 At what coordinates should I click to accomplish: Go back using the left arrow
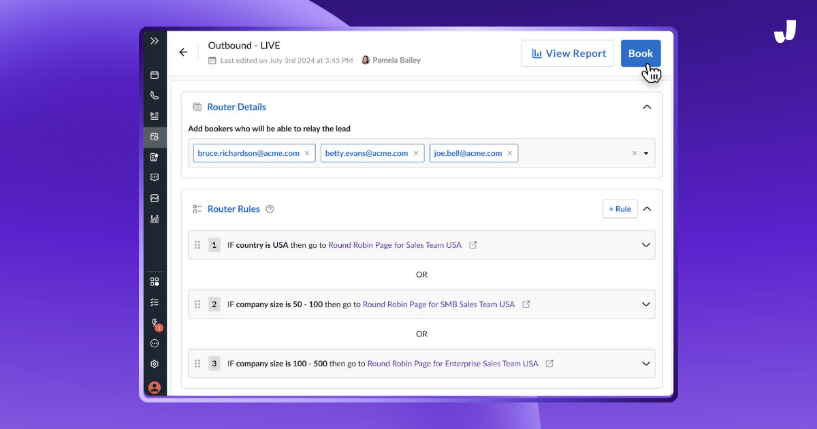[x=183, y=52]
